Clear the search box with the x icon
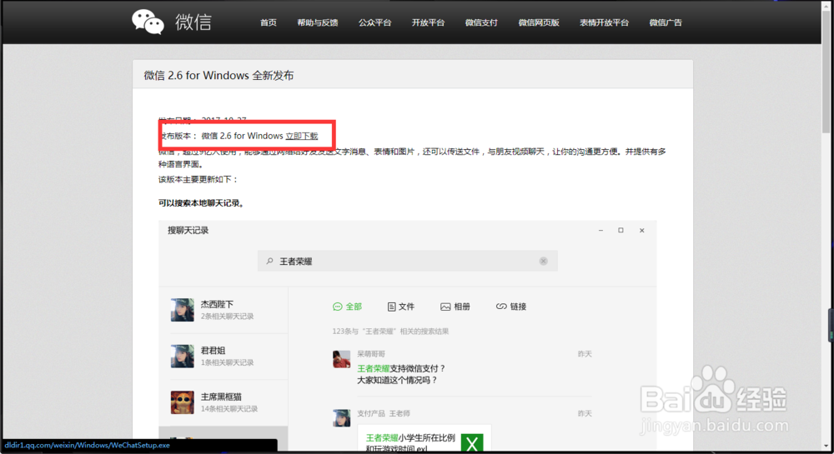This screenshot has width=834, height=454. click(543, 261)
